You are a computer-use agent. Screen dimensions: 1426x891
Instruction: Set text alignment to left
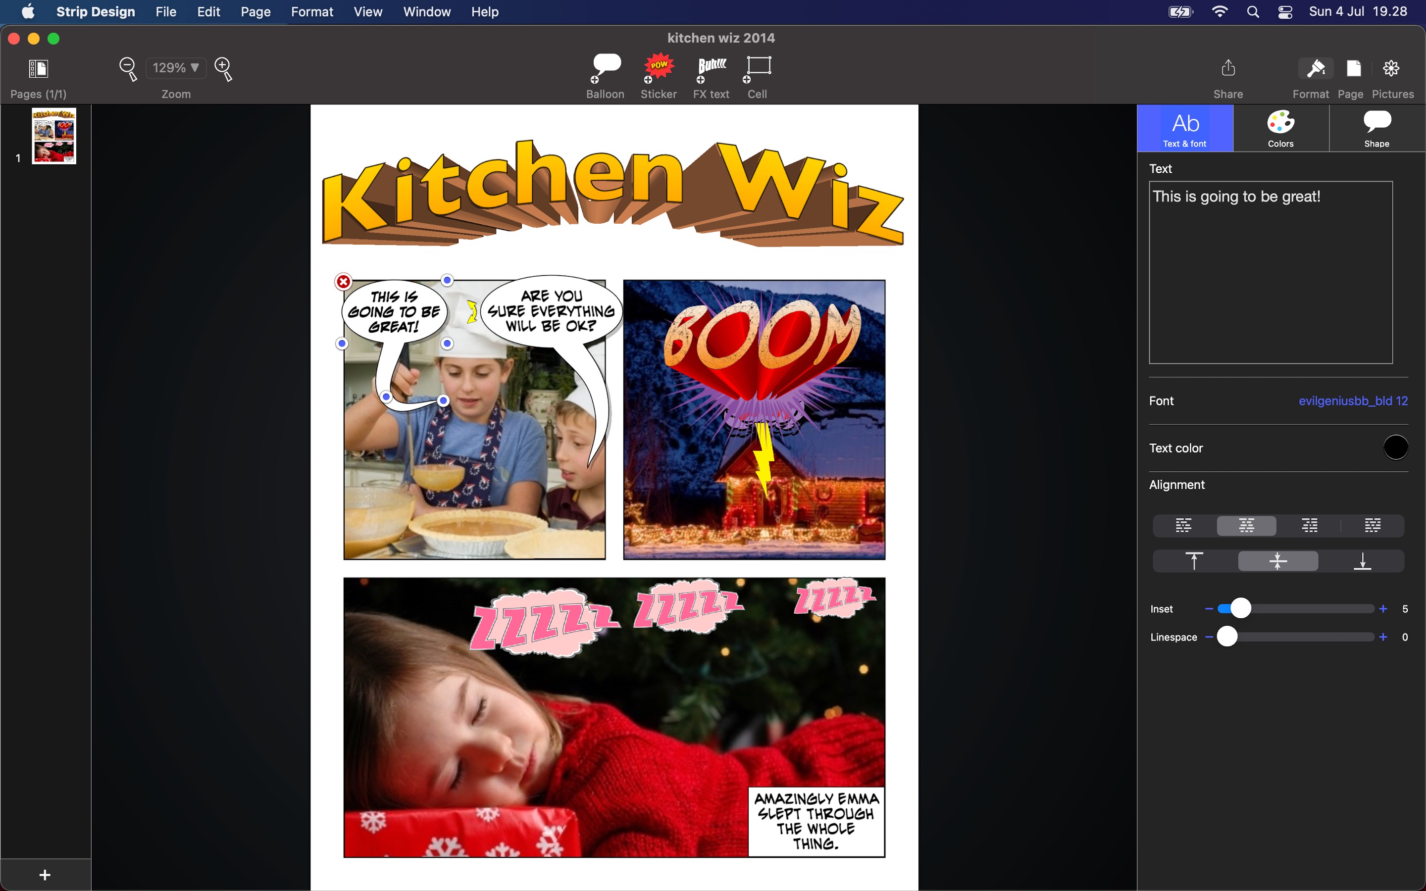point(1183,526)
